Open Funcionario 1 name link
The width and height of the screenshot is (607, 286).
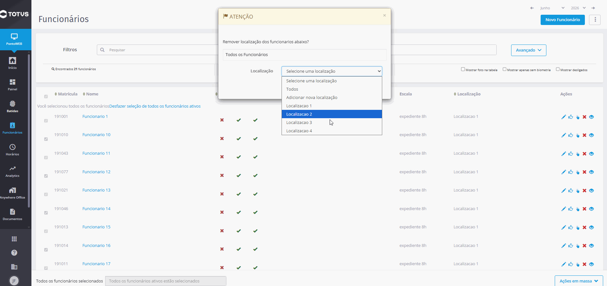(95, 116)
